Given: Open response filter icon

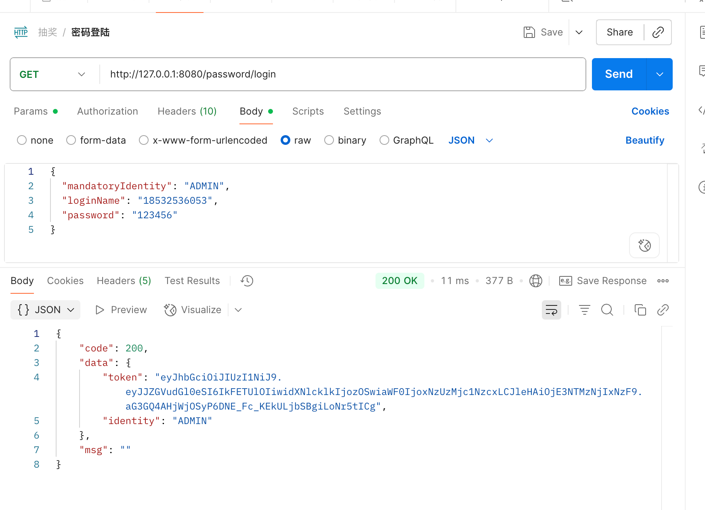Looking at the screenshot, I should point(584,310).
